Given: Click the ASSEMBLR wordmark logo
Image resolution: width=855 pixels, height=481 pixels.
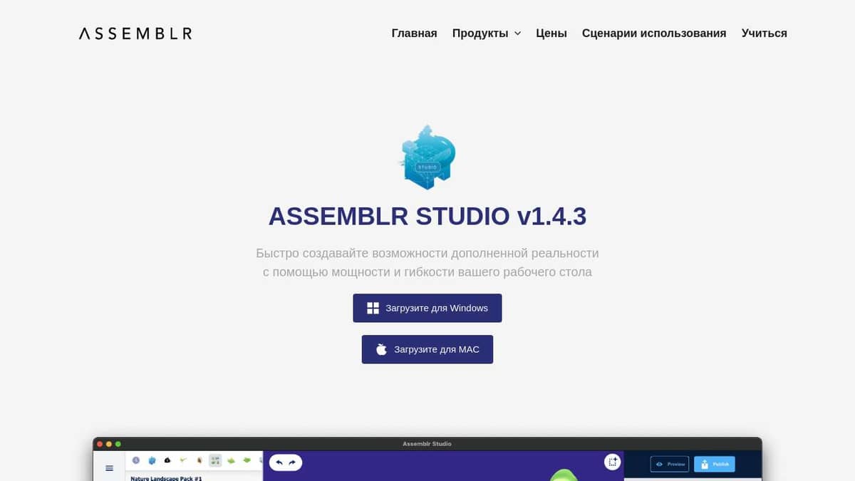Looking at the screenshot, I should (x=135, y=33).
